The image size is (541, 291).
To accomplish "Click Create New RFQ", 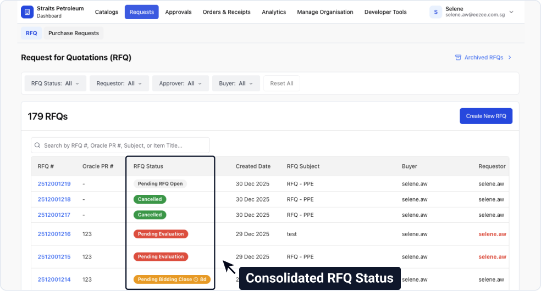I will [486, 116].
